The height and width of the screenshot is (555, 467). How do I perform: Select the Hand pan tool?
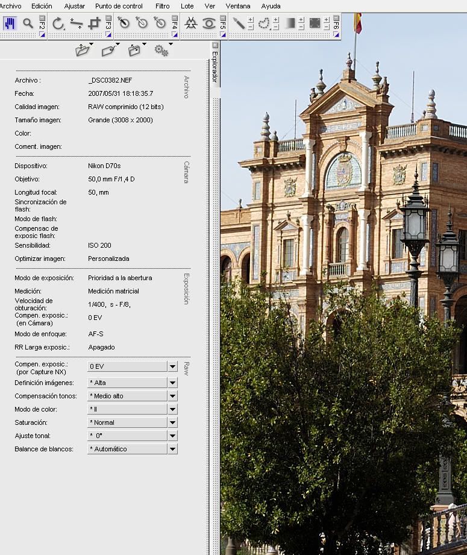point(10,24)
